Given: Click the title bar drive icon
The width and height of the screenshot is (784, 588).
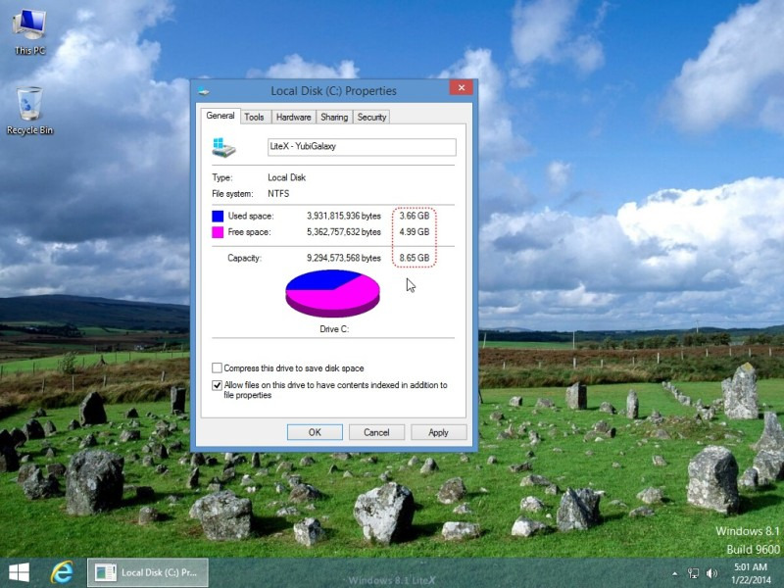Looking at the screenshot, I should (204, 91).
